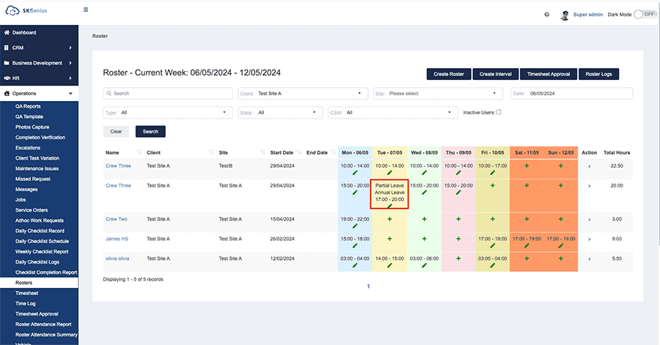This screenshot has width=660, height=345.
Task: Open the Site 'Please select' dropdown
Action: [x=438, y=93]
